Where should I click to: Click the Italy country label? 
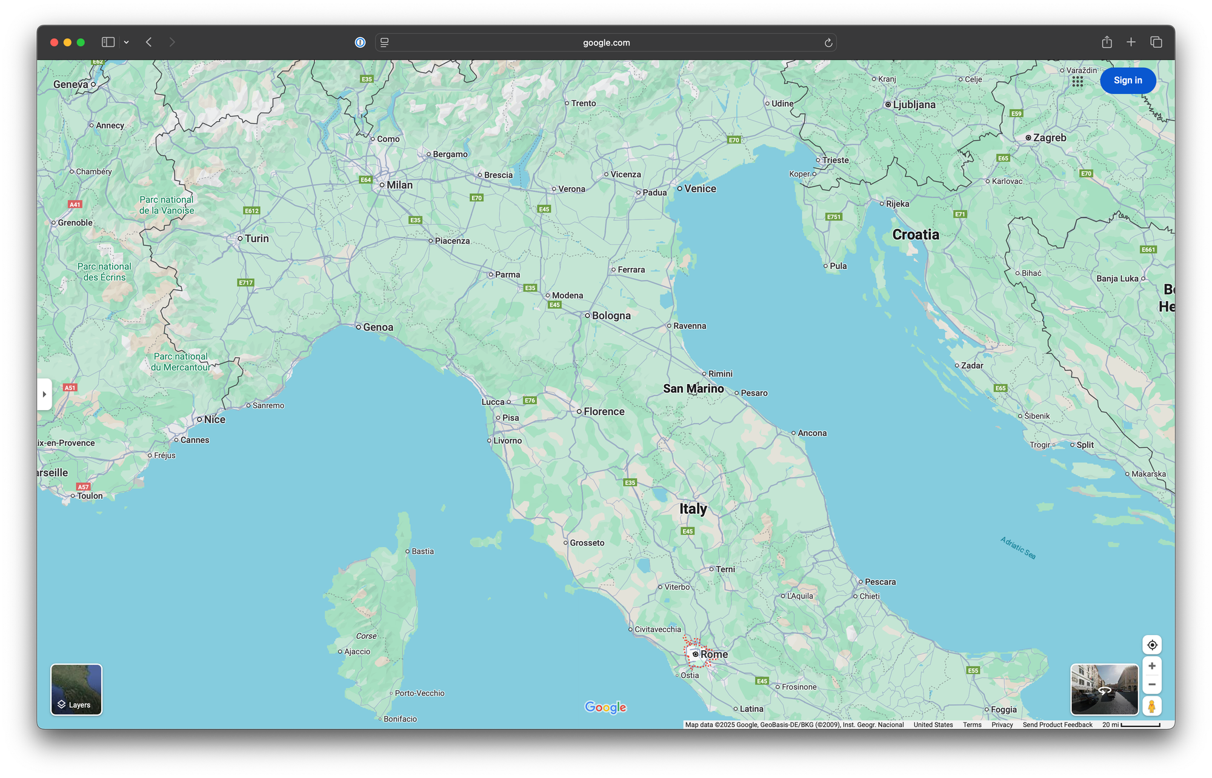coord(693,508)
